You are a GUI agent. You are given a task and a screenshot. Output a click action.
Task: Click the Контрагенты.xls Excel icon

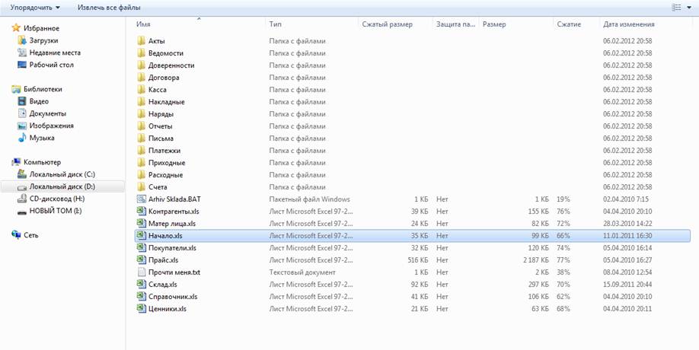(142, 211)
